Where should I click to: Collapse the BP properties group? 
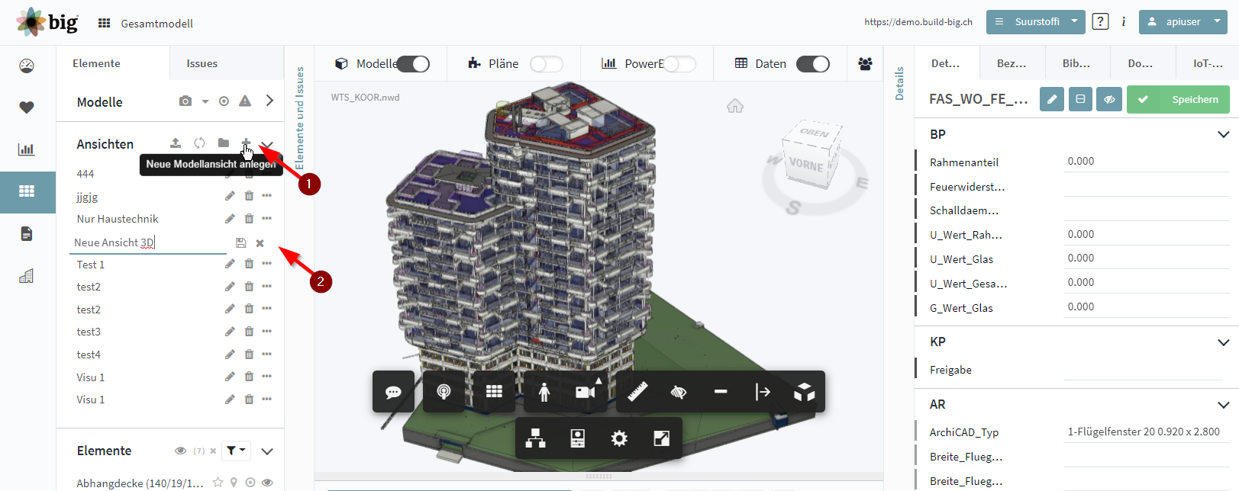pyautogui.click(x=1224, y=134)
